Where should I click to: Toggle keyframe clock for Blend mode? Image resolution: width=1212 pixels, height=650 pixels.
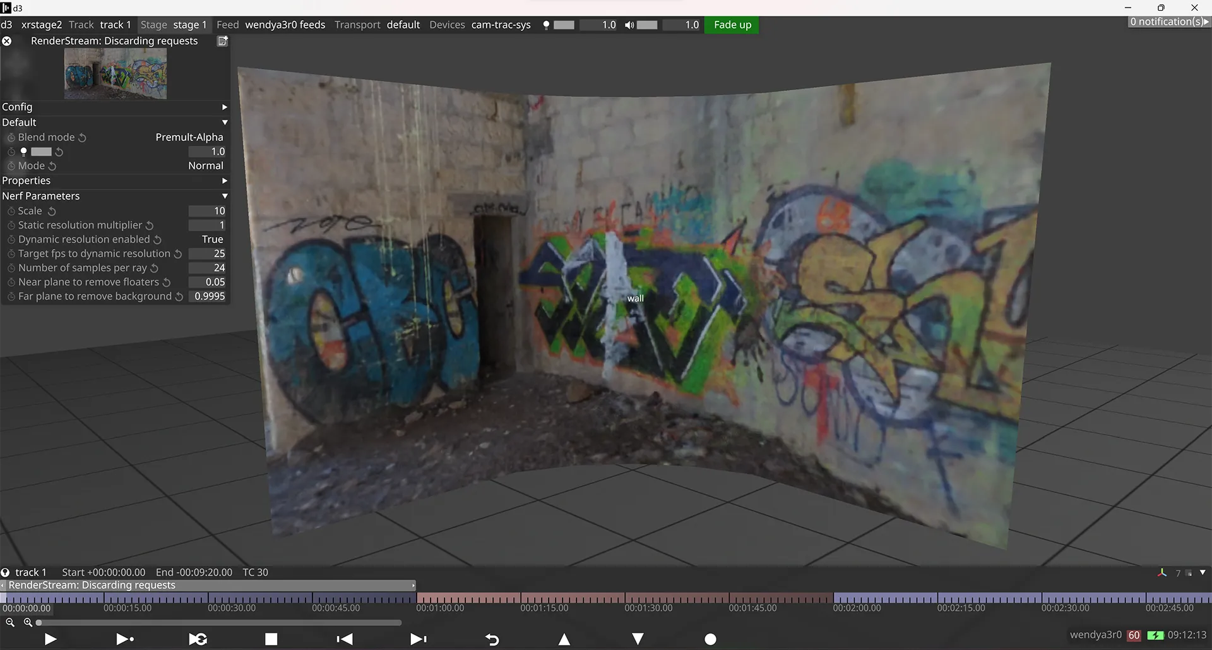click(x=11, y=138)
